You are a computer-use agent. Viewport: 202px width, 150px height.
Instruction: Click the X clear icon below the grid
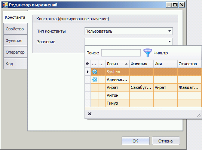[89, 114]
